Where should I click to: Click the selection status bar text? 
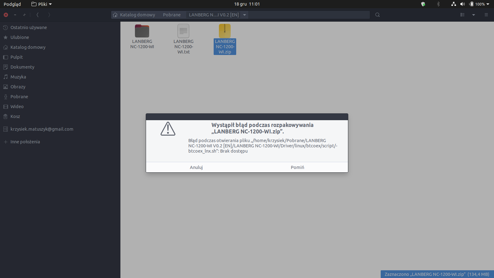point(437,274)
